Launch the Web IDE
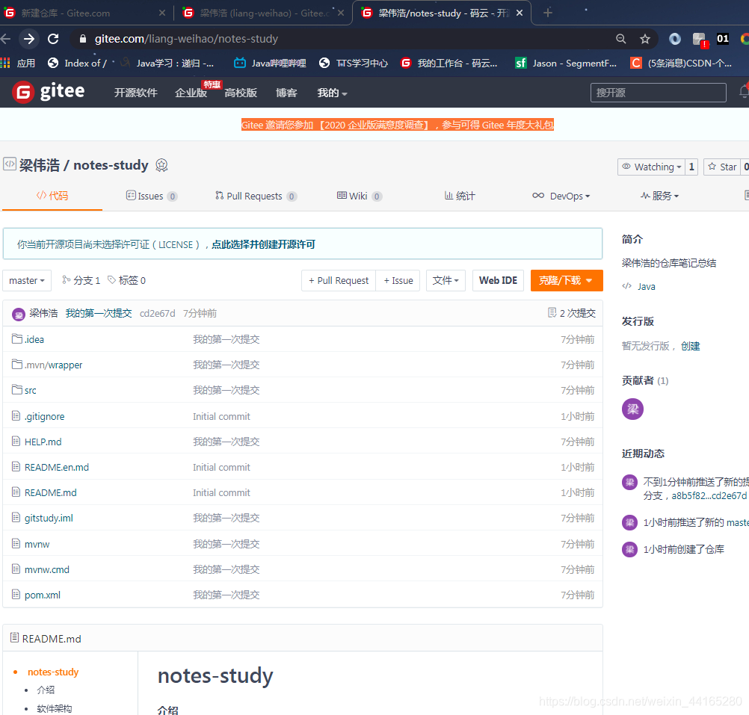This screenshot has width=749, height=715. (x=498, y=280)
